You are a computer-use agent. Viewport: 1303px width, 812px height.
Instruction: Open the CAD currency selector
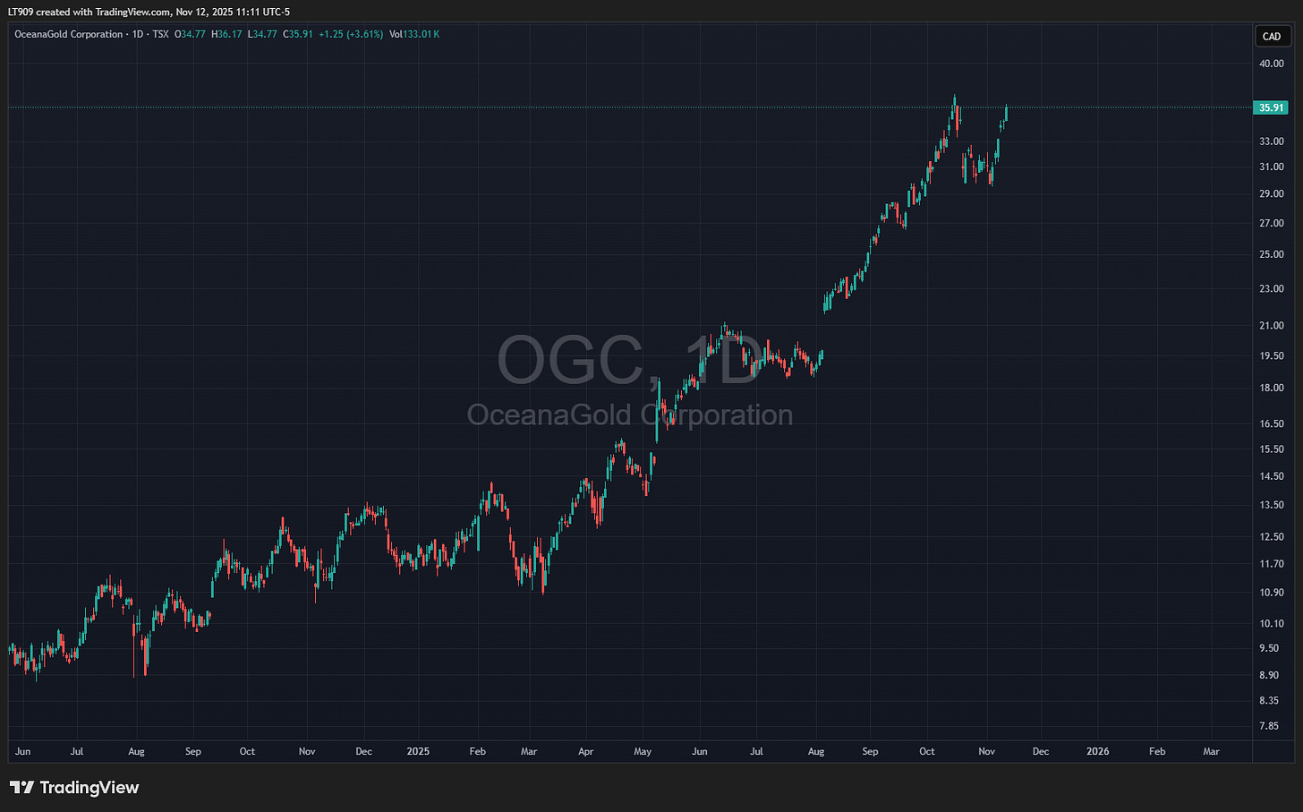(1272, 37)
